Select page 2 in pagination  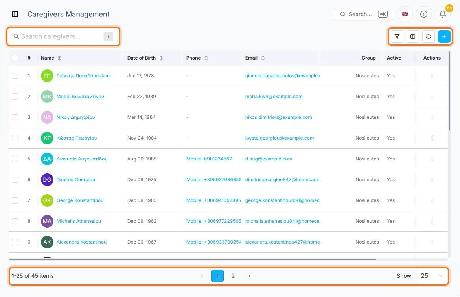point(233,276)
